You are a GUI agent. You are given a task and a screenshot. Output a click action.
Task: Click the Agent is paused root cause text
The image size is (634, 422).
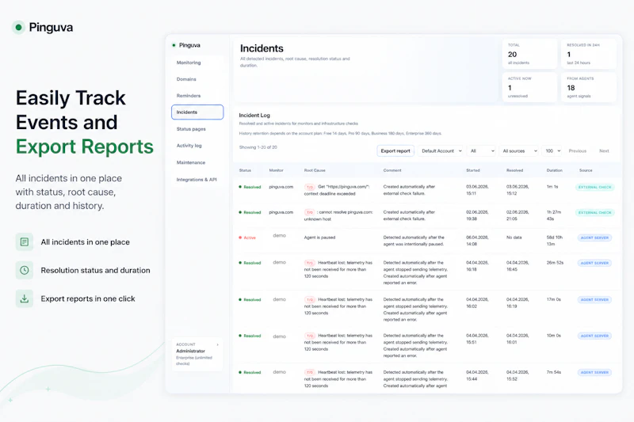click(319, 238)
